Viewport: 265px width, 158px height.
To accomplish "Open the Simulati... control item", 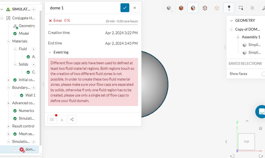I will (26, 119).
